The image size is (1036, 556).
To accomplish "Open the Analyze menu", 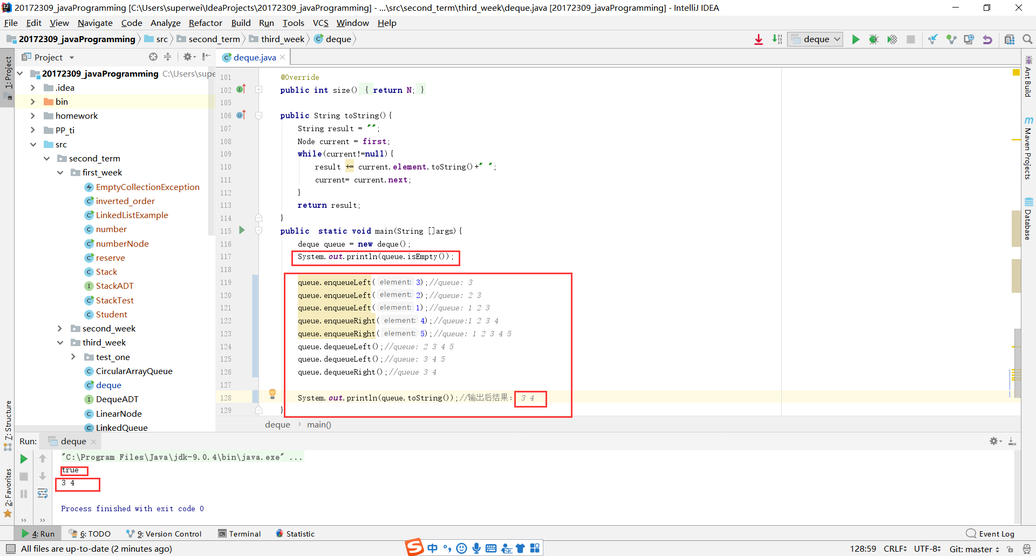I will pyautogui.click(x=165, y=23).
